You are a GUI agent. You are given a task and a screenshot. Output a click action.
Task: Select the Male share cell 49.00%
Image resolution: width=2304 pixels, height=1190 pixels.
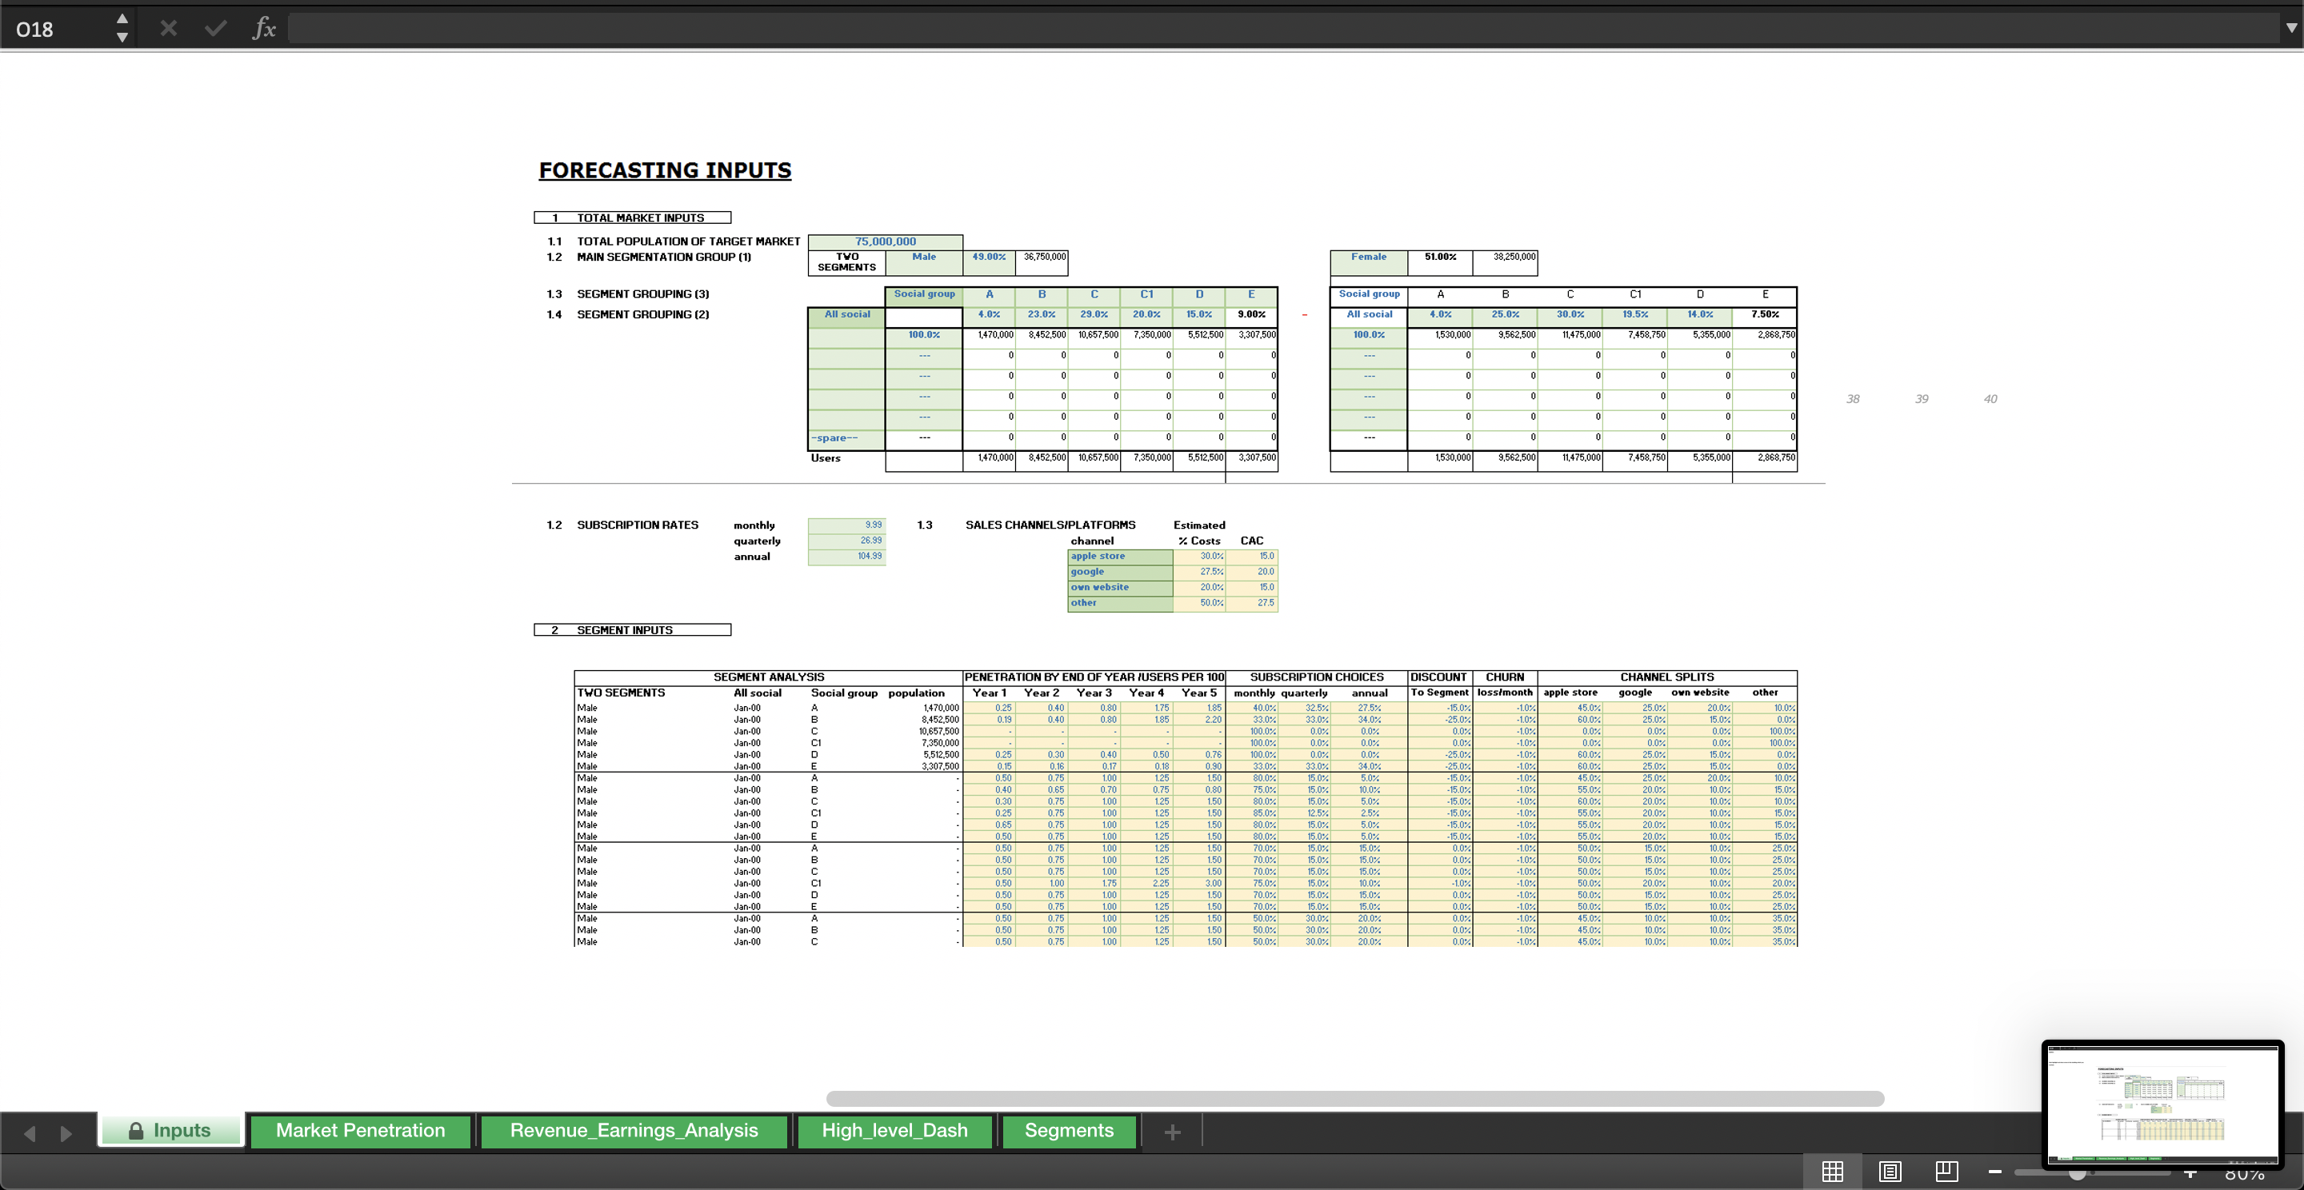[x=990, y=262]
